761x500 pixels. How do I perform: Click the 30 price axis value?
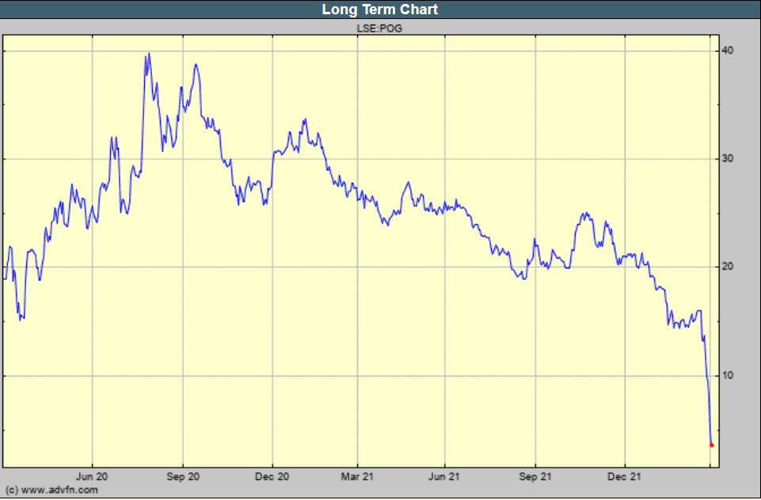click(x=728, y=158)
